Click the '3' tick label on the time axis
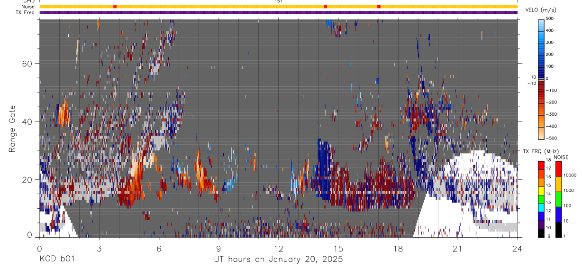582x269 pixels. click(x=99, y=248)
